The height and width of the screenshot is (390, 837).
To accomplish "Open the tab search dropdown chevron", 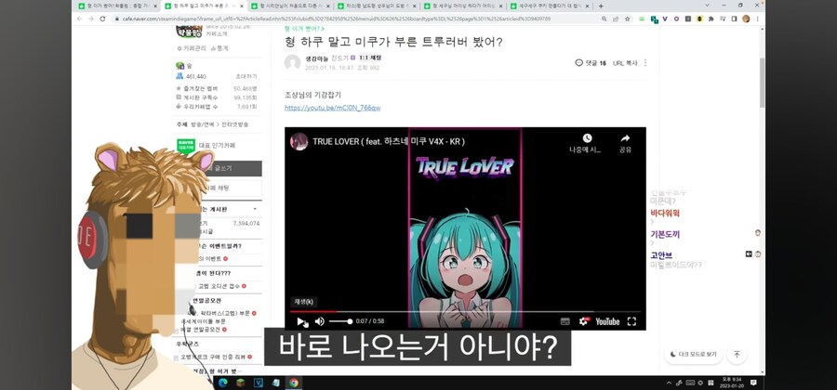I will tap(708, 6).
